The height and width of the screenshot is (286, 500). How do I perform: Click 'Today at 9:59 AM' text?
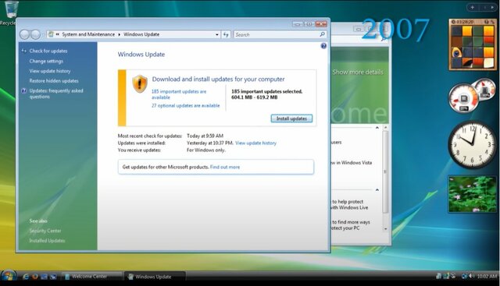(205, 136)
